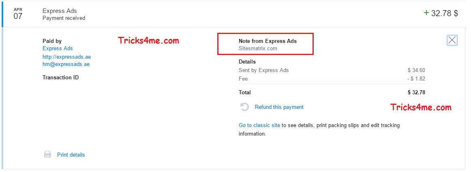Close the transaction details panel
This screenshot has height=172, width=471.
click(452, 40)
